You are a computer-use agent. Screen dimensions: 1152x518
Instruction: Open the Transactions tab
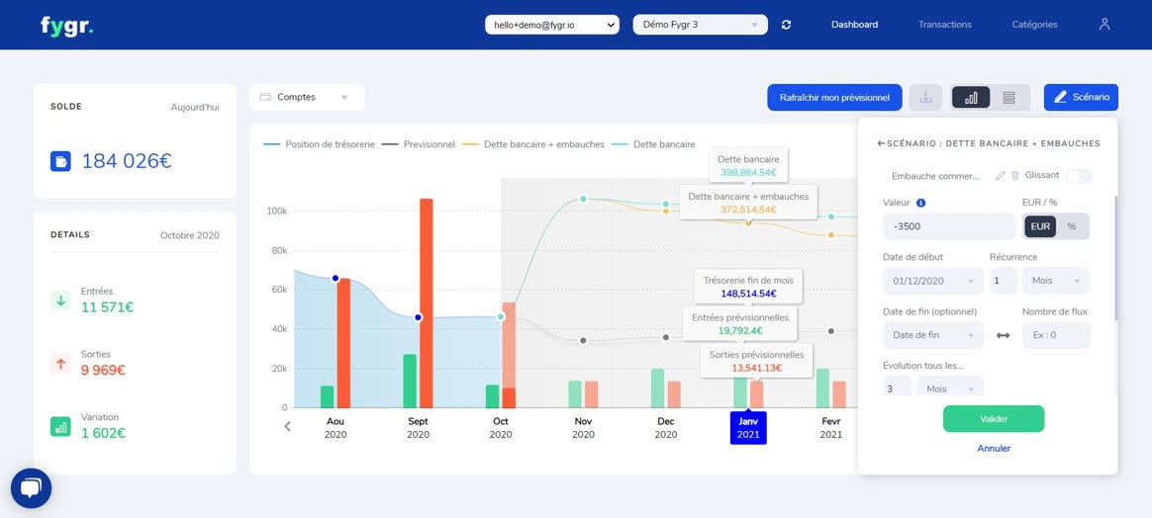click(945, 24)
